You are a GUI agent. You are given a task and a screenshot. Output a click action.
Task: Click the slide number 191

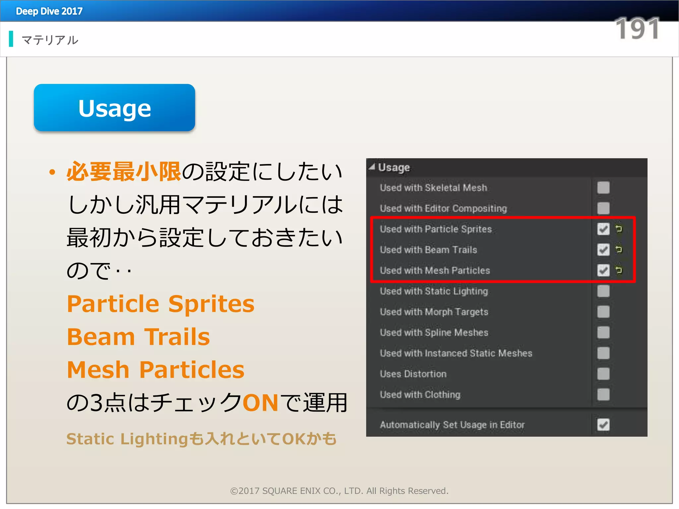click(637, 29)
